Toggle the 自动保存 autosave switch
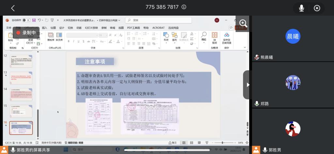This screenshot has width=334, height=154. [26, 20]
